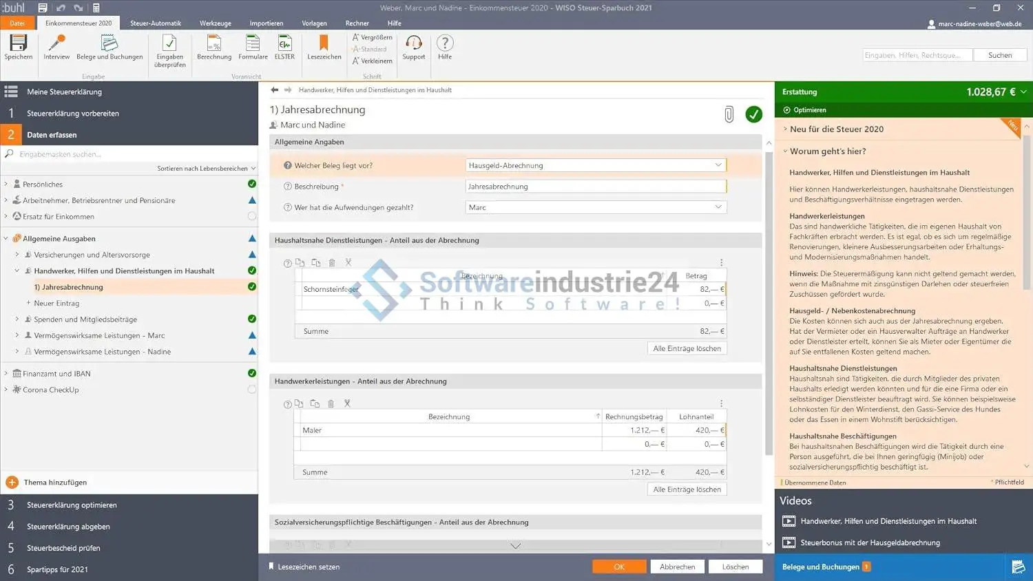Image resolution: width=1033 pixels, height=581 pixels.
Task: Click the orange OK button
Action: tap(618, 567)
